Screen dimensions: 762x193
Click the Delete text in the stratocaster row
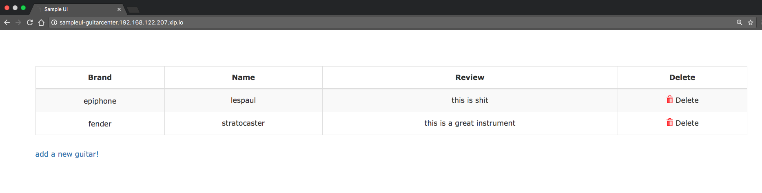687,123
